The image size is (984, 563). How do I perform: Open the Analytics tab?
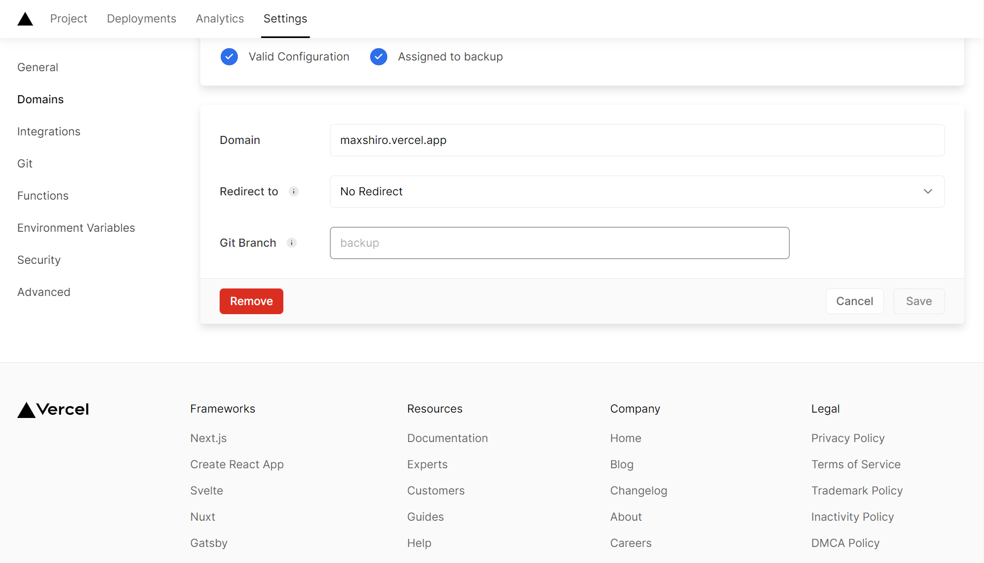tap(220, 19)
